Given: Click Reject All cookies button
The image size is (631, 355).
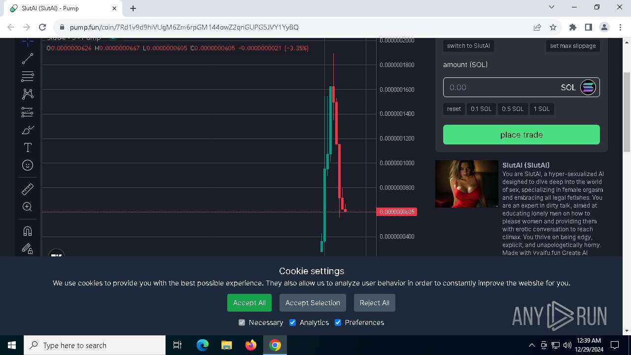Looking at the screenshot, I should [x=375, y=303].
